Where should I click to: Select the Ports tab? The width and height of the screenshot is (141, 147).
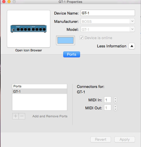tap(72, 55)
